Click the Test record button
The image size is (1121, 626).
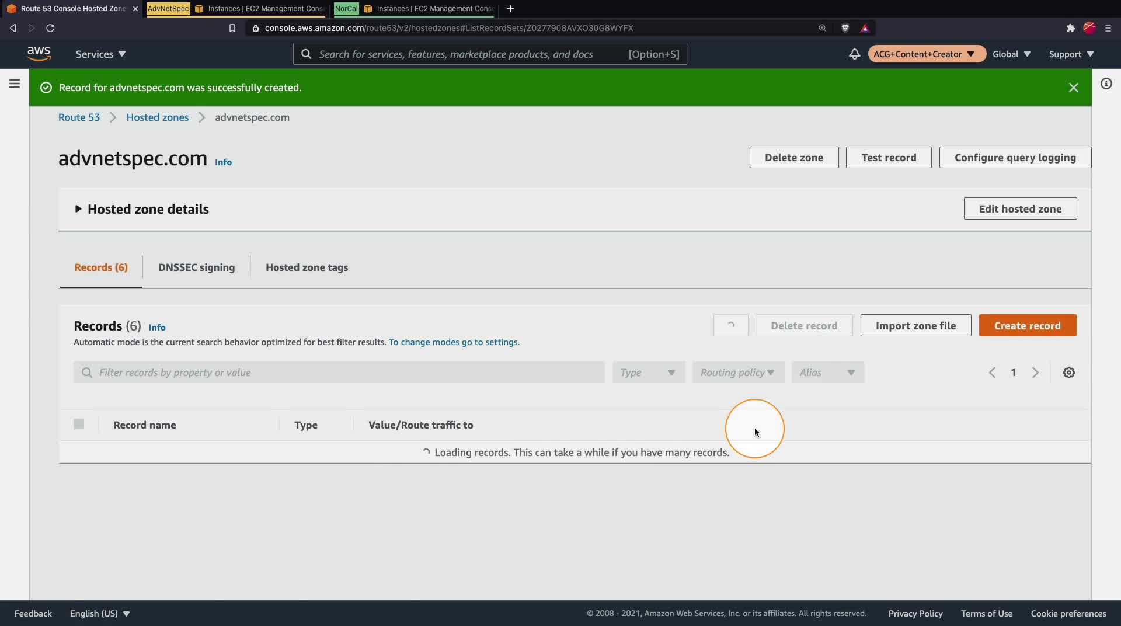(889, 158)
